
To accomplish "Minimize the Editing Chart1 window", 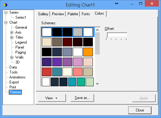I will pyautogui.click(x=132, y=4).
